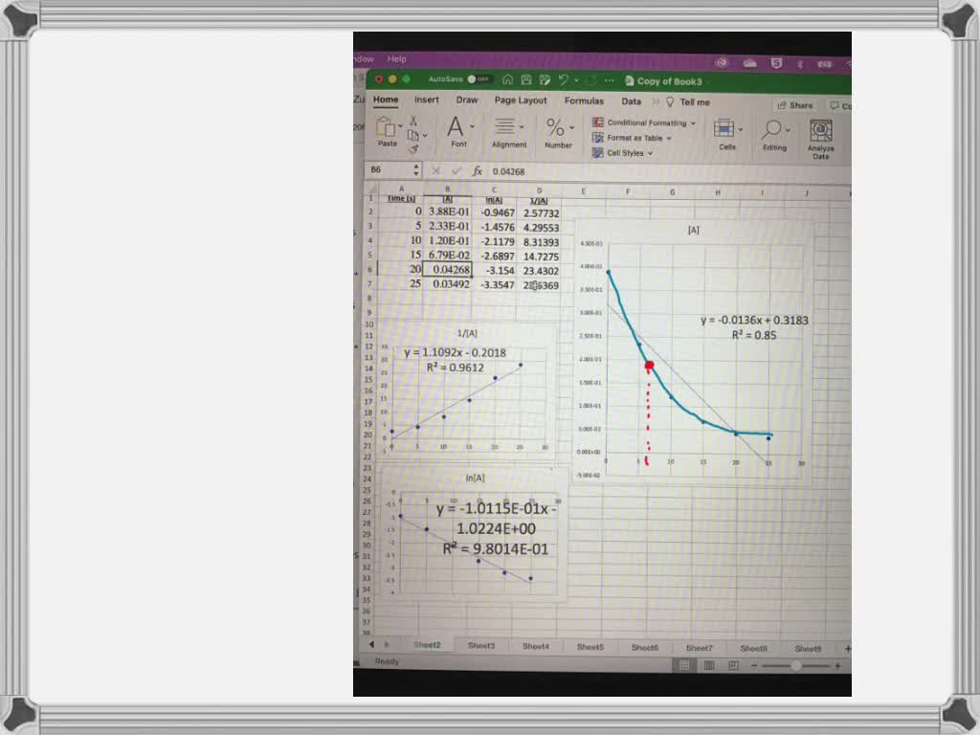This screenshot has width=980, height=735.
Task: Click the Share button
Action: pyautogui.click(x=796, y=105)
